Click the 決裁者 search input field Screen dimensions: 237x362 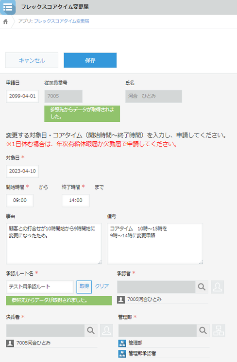[45, 331]
